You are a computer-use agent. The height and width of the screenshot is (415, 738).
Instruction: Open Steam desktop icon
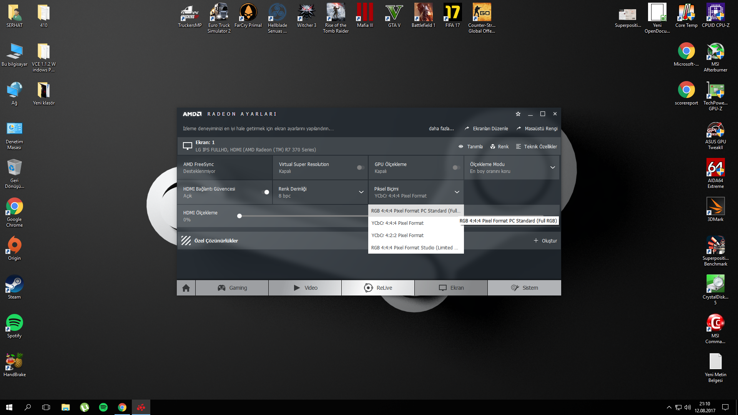click(x=15, y=287)
